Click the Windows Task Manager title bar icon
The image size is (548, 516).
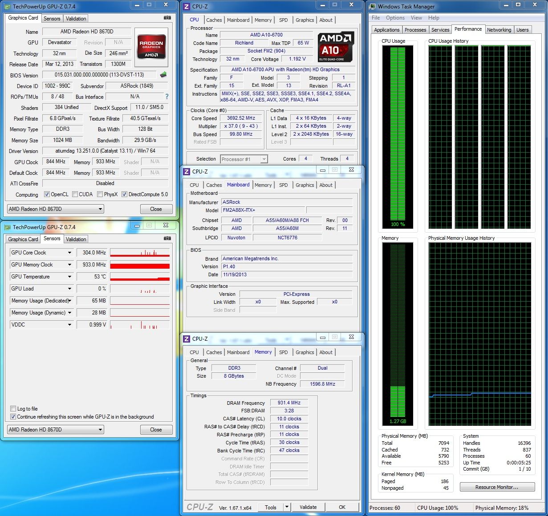coord(373,6)
